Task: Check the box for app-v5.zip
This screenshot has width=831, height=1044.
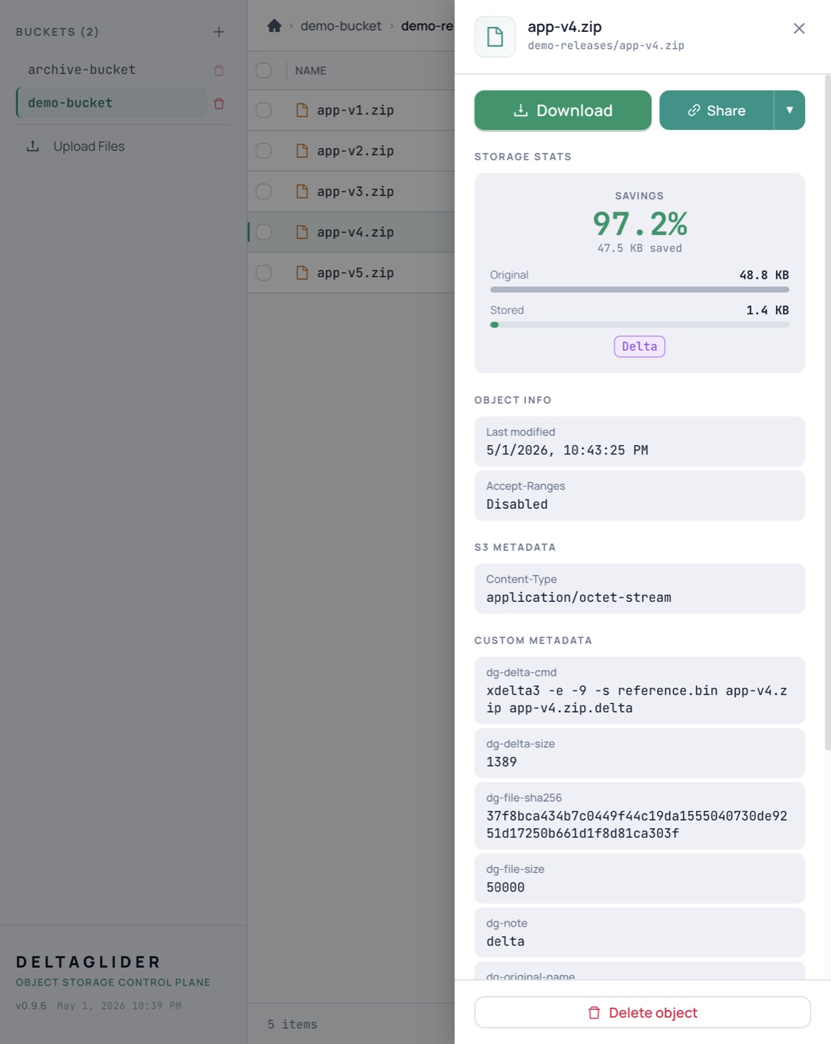Action: 264,273
